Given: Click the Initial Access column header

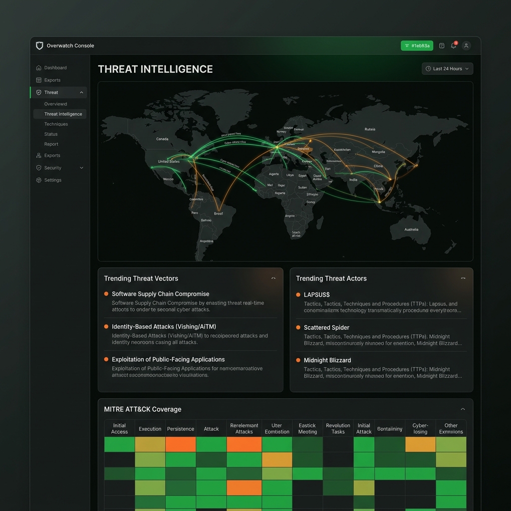Looking at the screenshot, I should (x=119, y=429).
